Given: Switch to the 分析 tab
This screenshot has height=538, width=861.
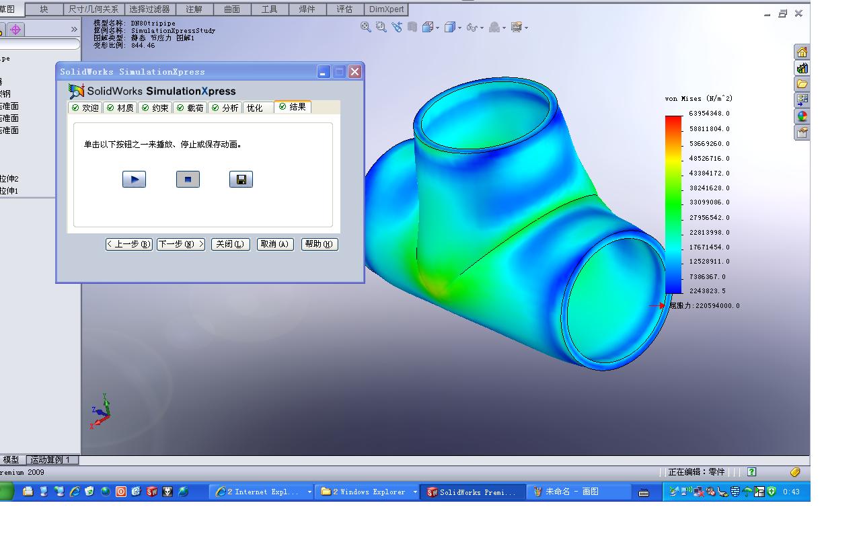Looking at the screenshot, I should tap(225, 108).
